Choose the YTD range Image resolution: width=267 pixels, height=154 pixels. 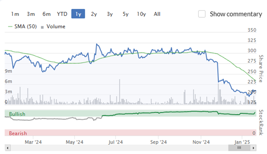pos(62,14)
